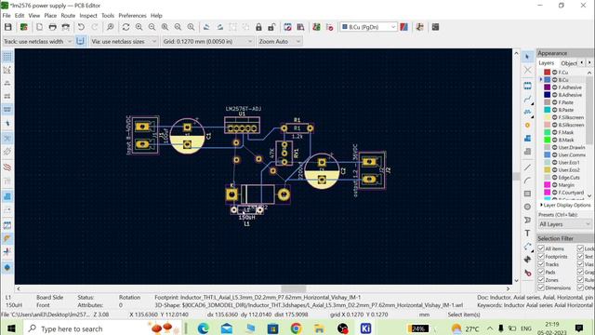Click the Zoom Out icon
595x335 pixels.
[152, 27]
